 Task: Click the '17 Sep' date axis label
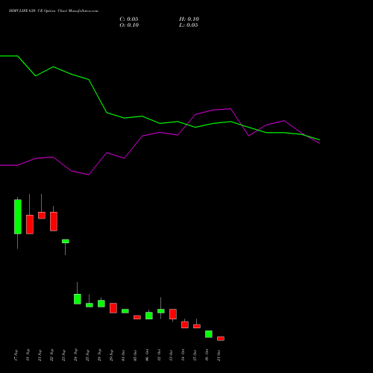(16, 355)
